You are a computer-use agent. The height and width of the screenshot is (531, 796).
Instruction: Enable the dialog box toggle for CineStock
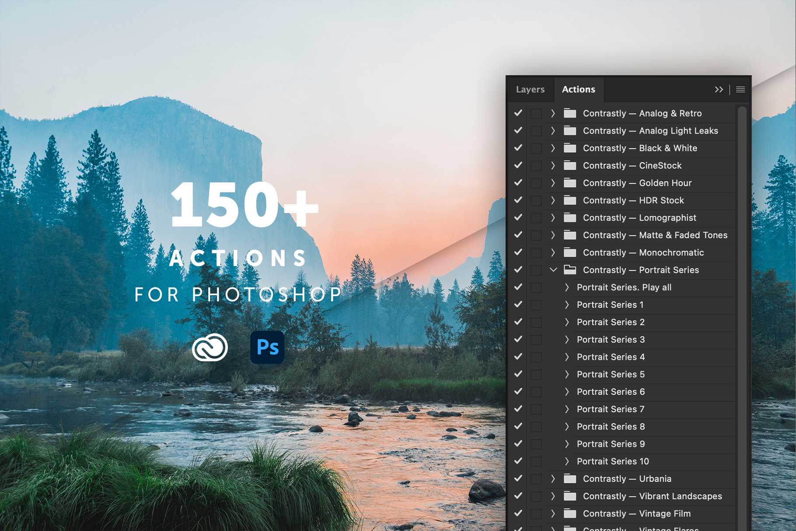[x=536, y=166]
